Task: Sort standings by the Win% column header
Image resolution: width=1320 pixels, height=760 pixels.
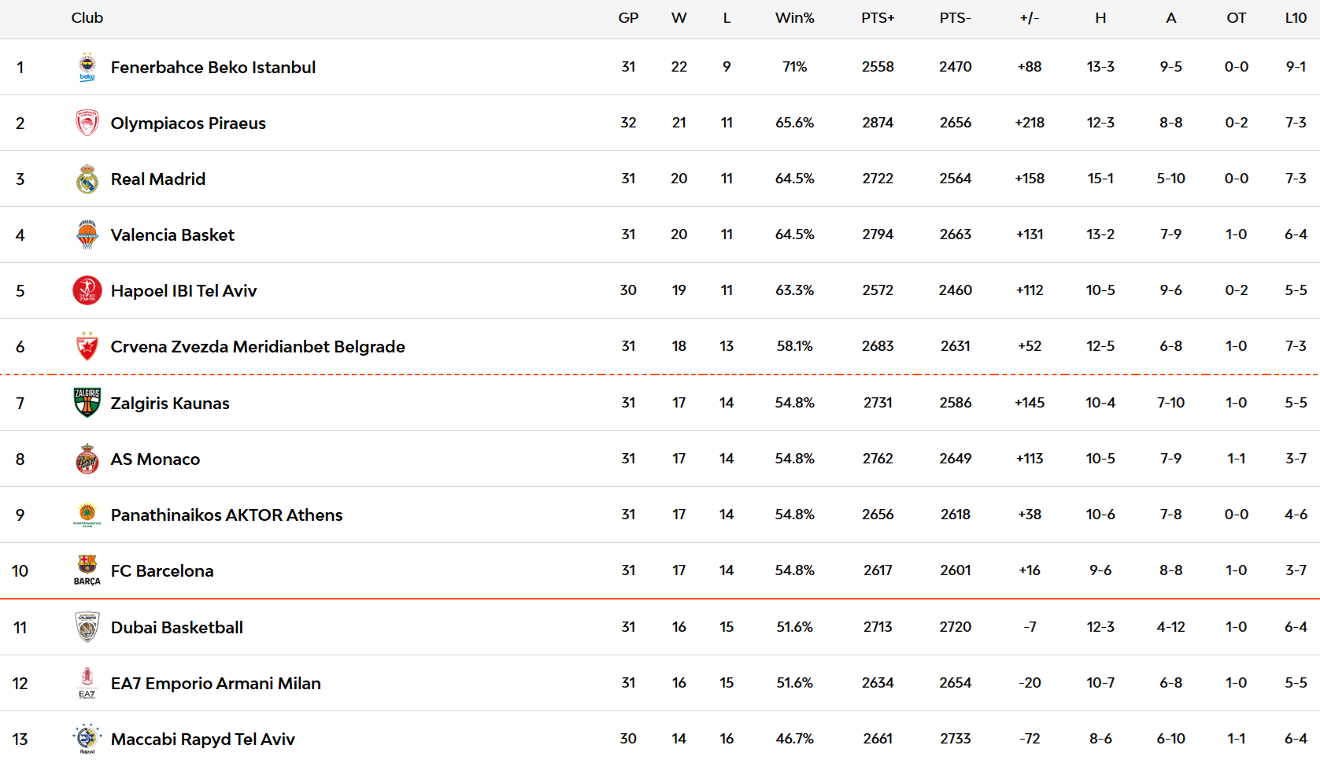Action: [794, 18]
